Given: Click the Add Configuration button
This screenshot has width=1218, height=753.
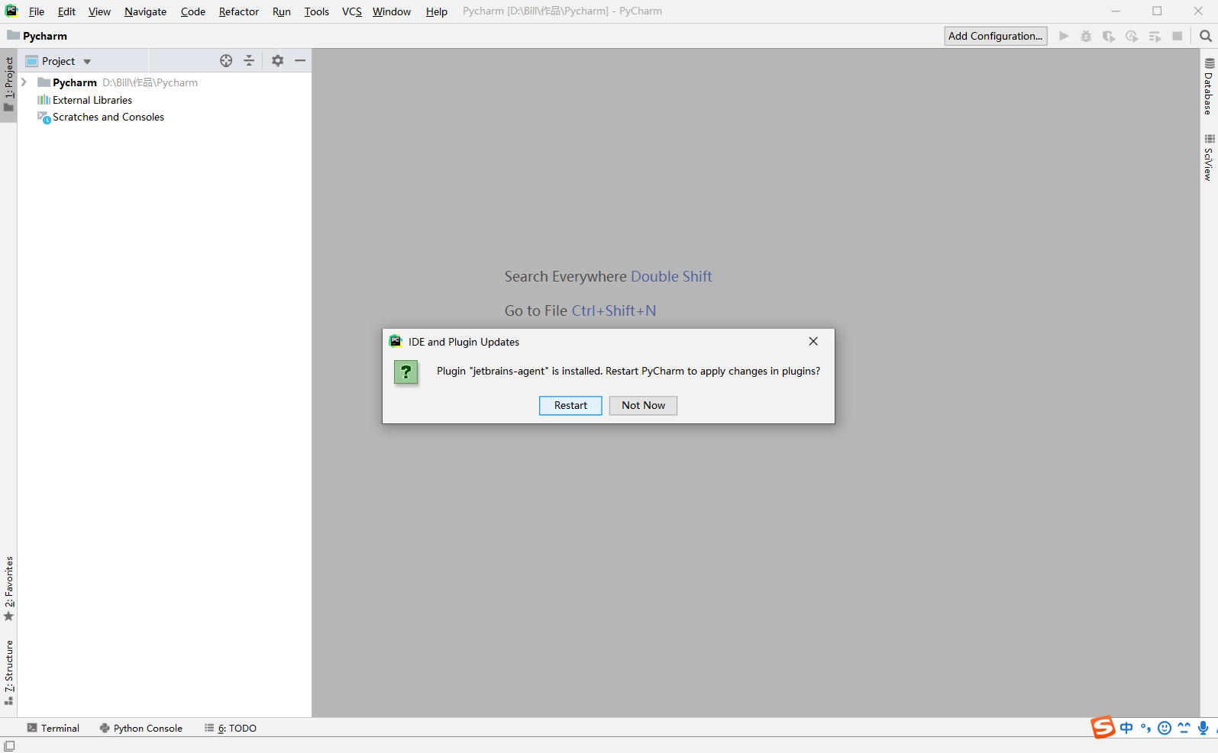Looking at the screenshot, I should click(x=995, y=36).
